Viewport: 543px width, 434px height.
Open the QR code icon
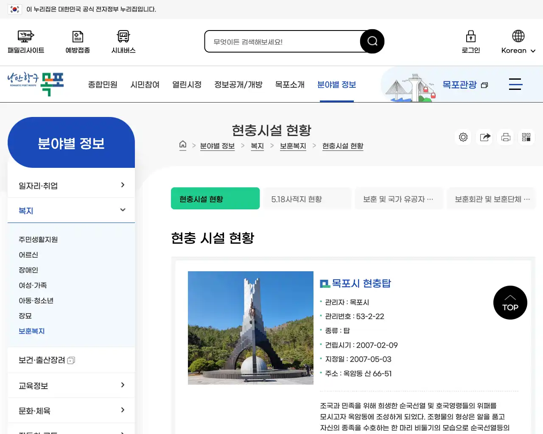(x=526, y=137)
